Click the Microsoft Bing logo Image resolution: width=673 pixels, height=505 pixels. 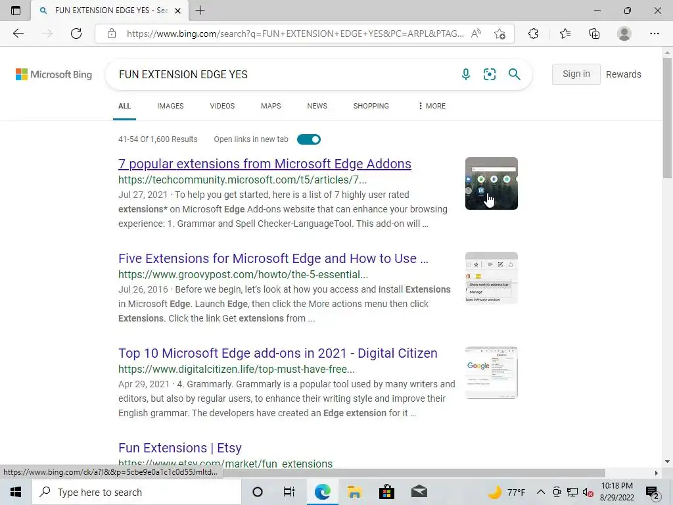click(x=54, y=74)
